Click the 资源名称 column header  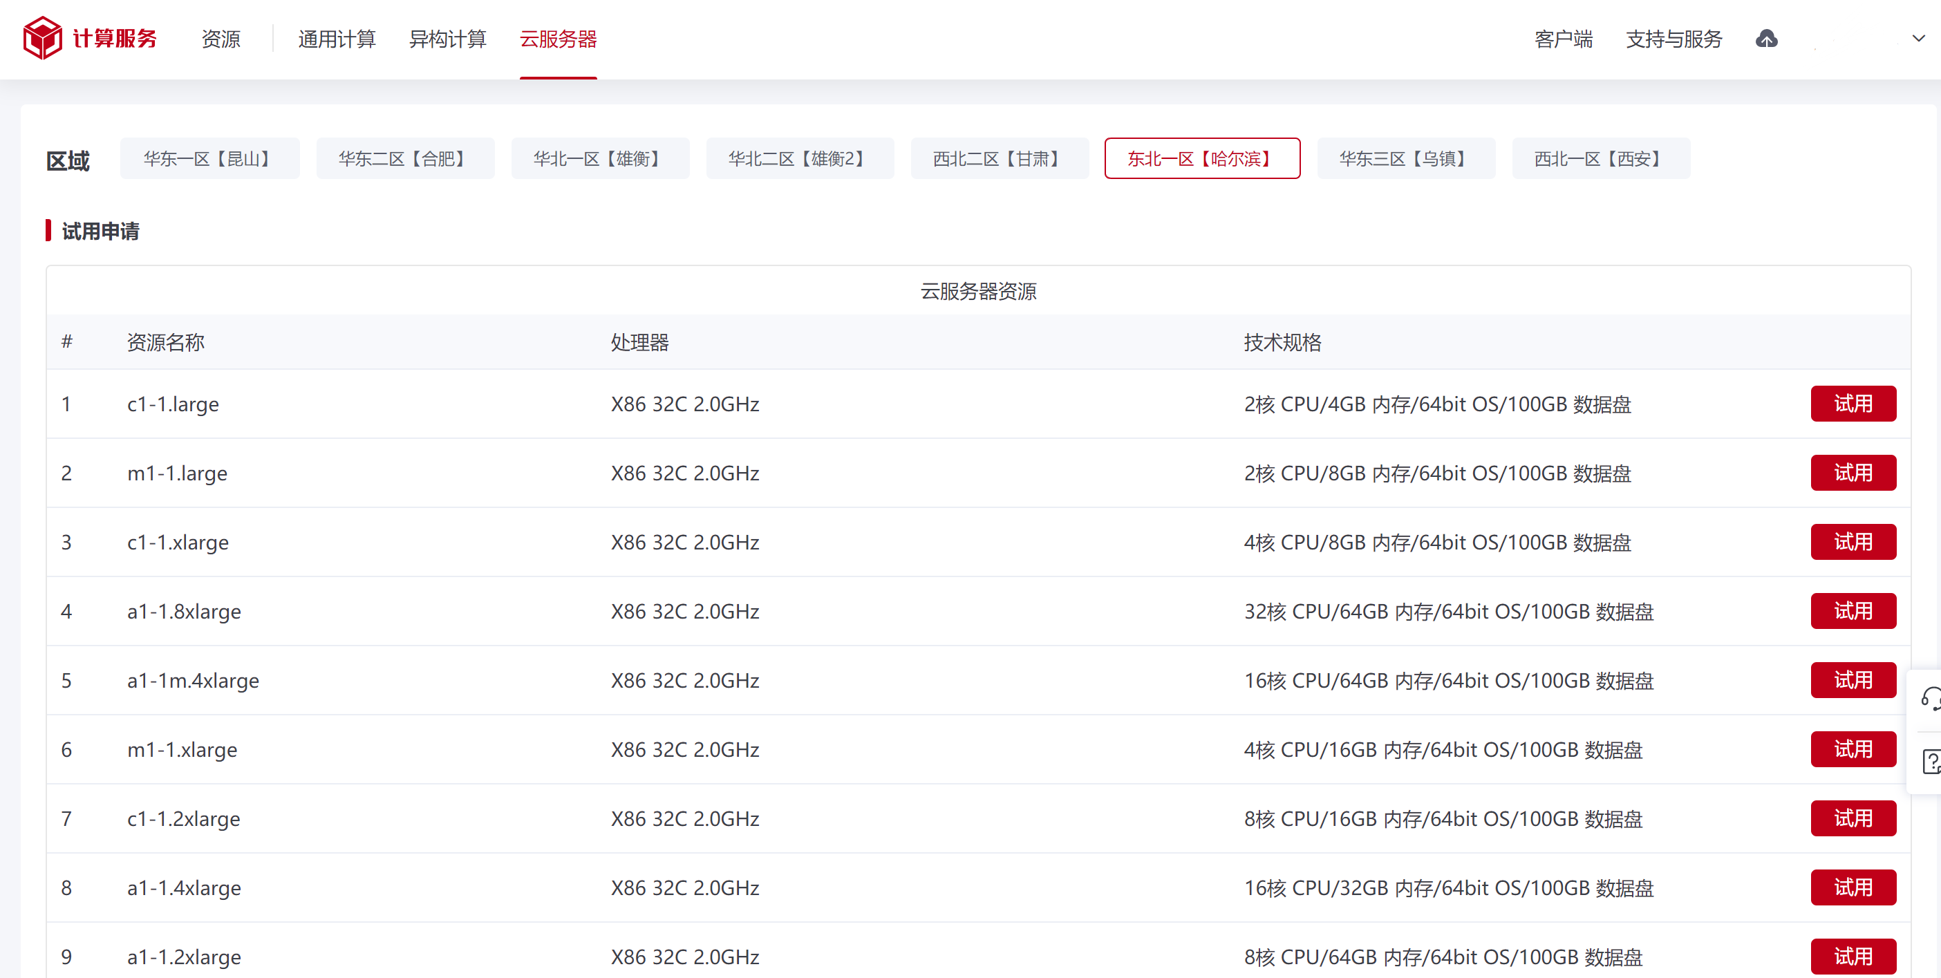coord(166,343)
